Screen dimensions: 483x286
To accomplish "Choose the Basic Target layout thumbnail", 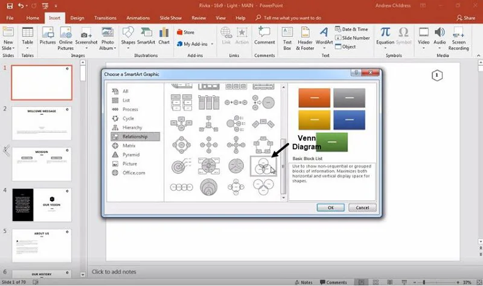I will [x=181, y=166].
